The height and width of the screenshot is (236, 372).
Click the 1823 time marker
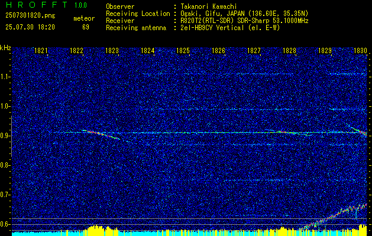coord(112,51)
